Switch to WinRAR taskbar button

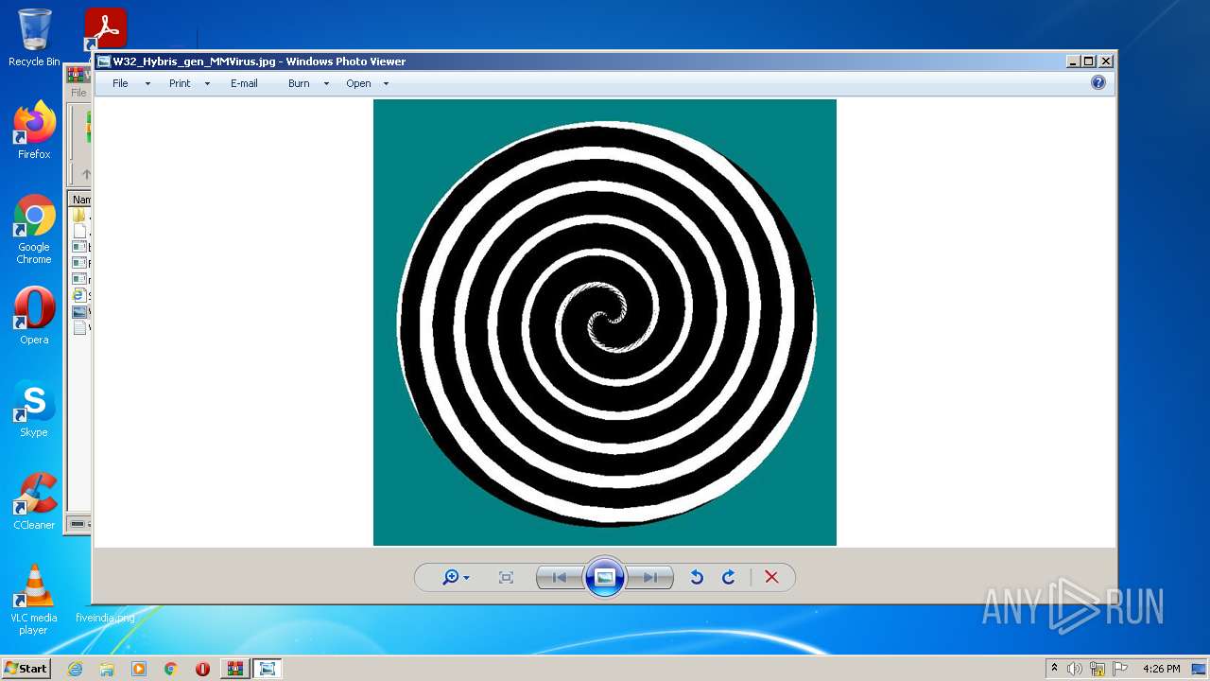(234, 669)
